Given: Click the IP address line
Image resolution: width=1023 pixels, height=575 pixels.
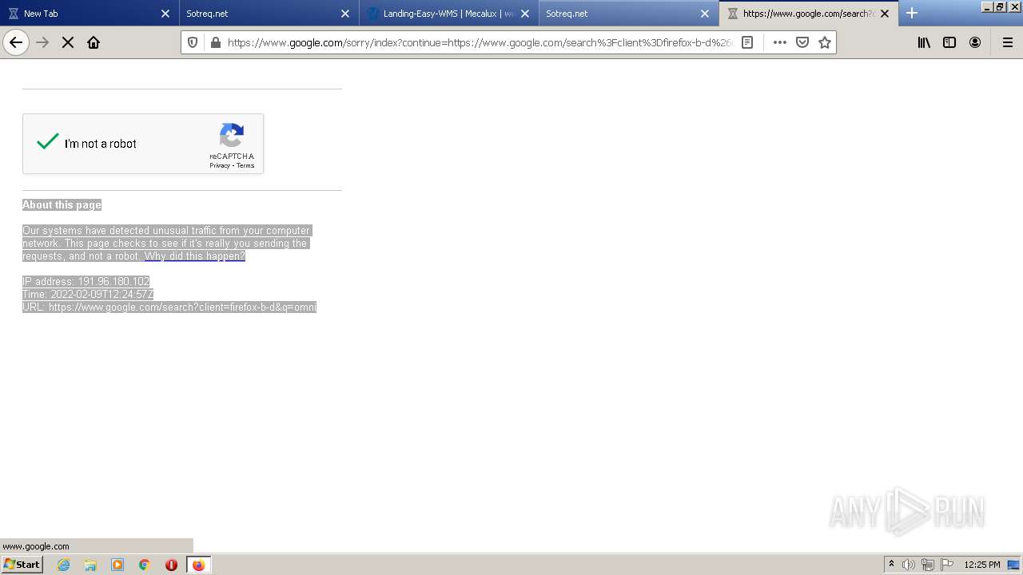Looking at the screenshot, I should coord(86,282).
